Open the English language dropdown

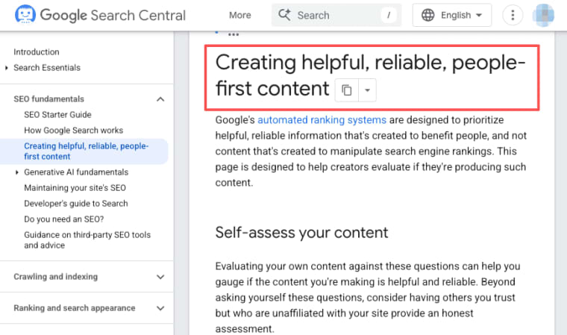pyautogui.click(x=452, y=15)
